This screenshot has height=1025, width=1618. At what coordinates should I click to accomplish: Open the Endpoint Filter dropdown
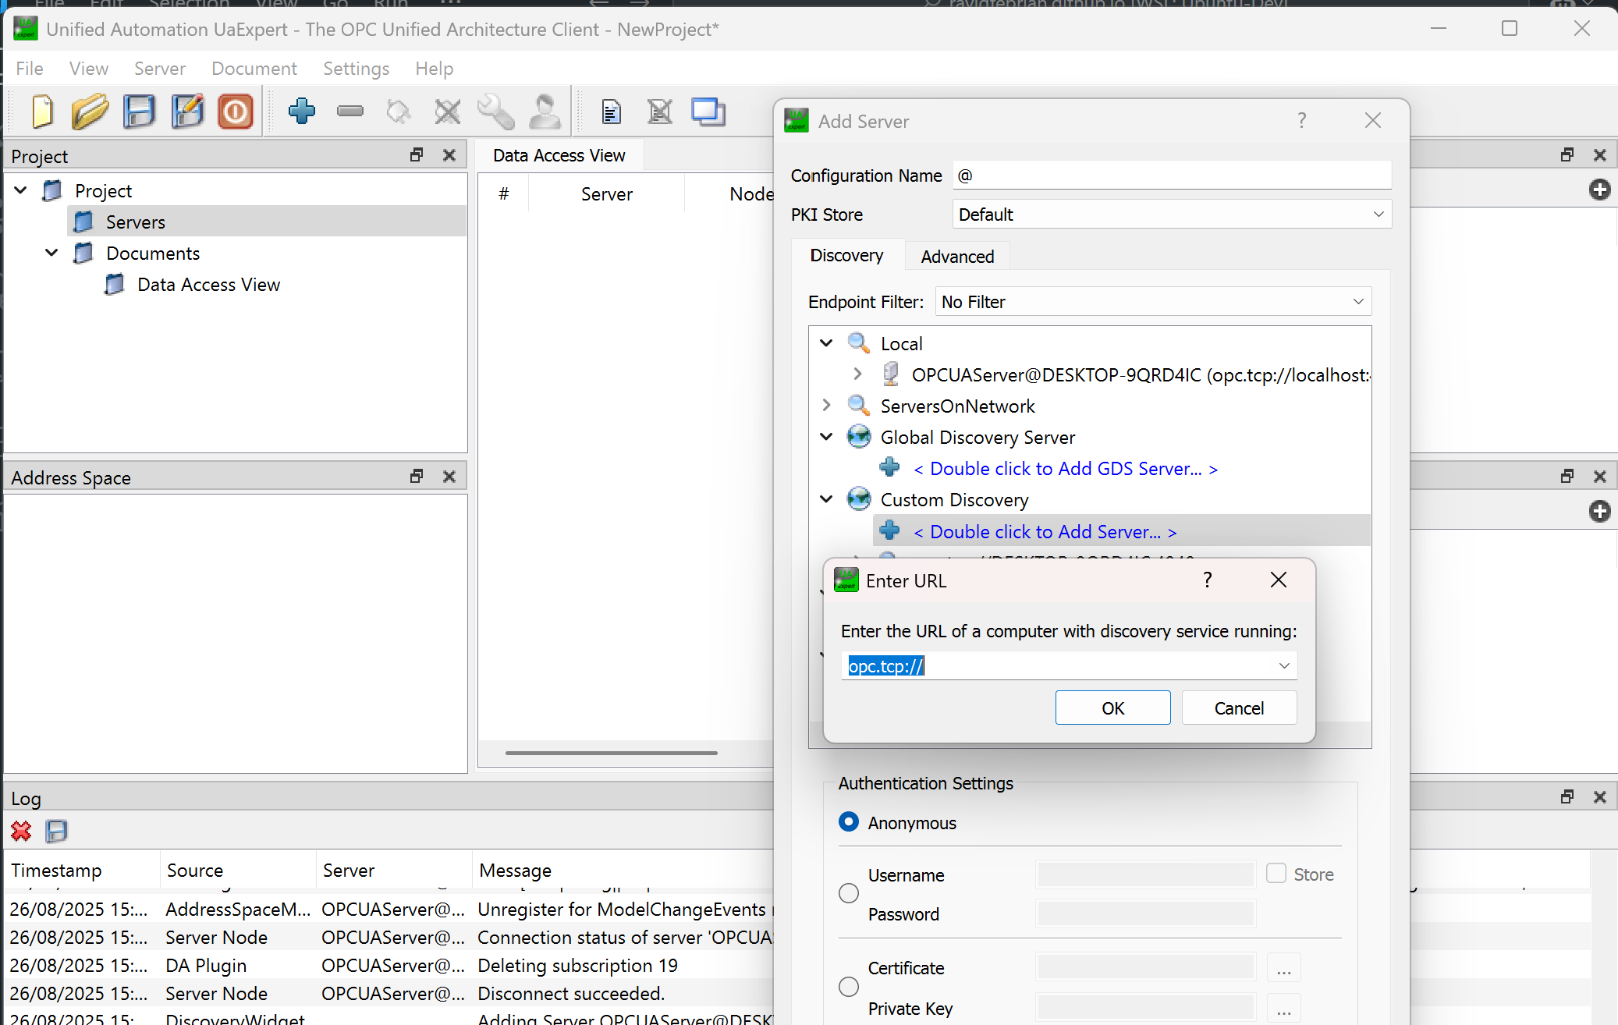(x=1152, y=302)
